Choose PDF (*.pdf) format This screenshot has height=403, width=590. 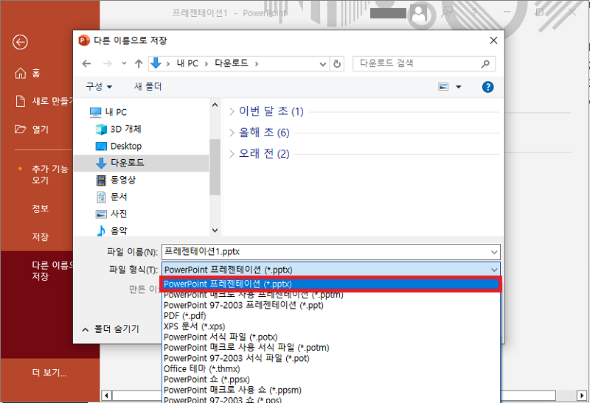[x=185, y=316]
